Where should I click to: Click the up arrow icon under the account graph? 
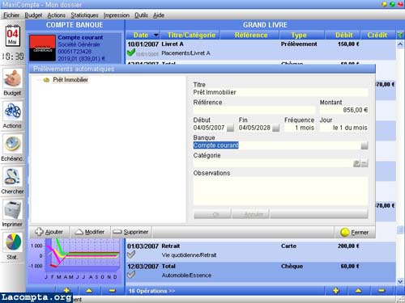coord(89,291)
